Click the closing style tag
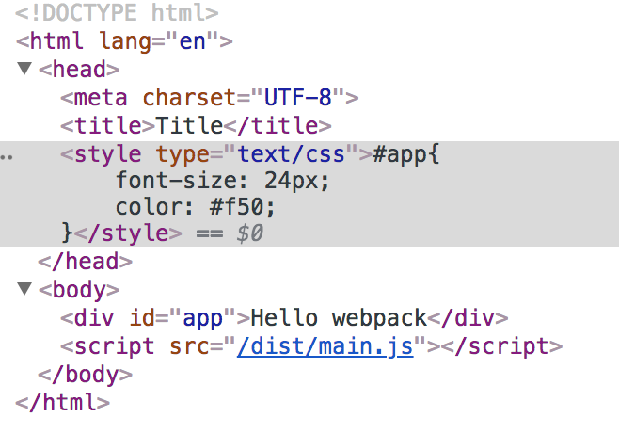The height and width of the screenshot is (433, 619). point(122,233)
